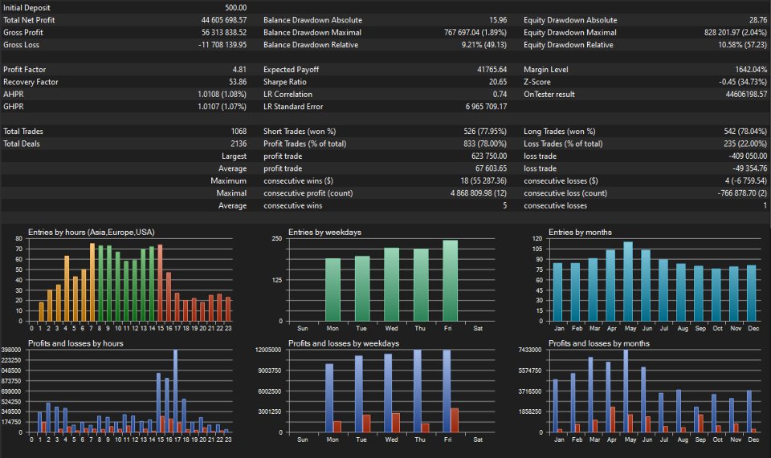Click Balance Drawdown Relative value 9.21% (49.13)
The height and width of the screenshot is (458, 771).
483,45
